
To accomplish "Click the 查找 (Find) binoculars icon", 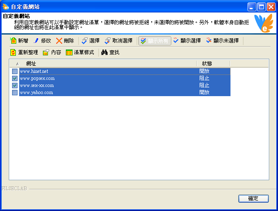I will click(105, 52).
